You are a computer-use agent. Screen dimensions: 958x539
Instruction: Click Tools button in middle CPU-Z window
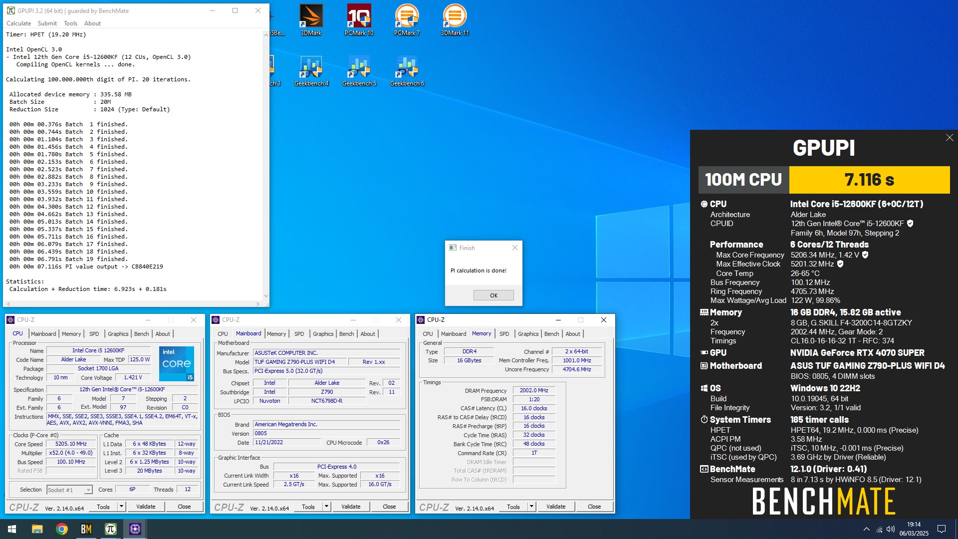tap(308, 507)
